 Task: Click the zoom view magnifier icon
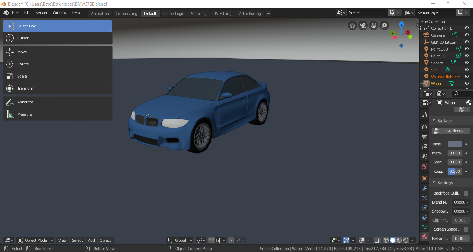pos(384,26)
